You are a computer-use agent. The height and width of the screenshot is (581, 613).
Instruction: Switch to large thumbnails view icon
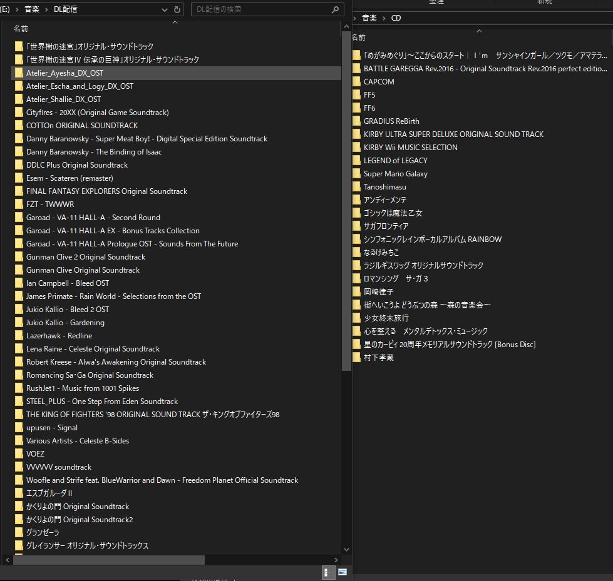click(343, 572)
